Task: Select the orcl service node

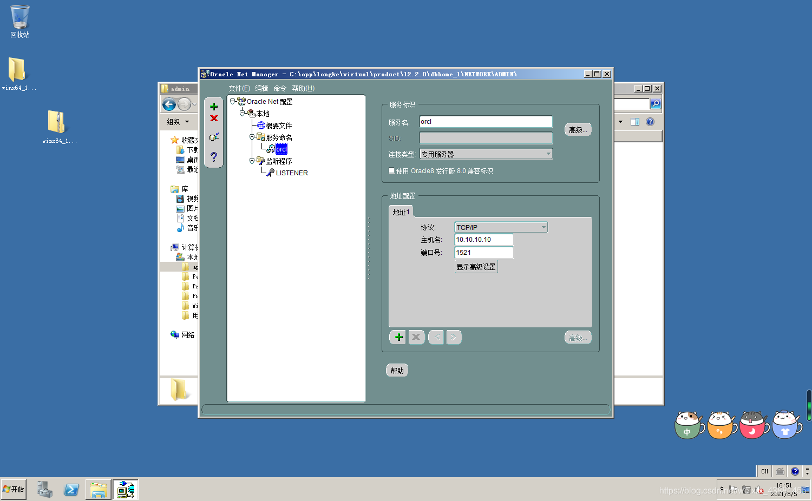Action: (281, 149)
